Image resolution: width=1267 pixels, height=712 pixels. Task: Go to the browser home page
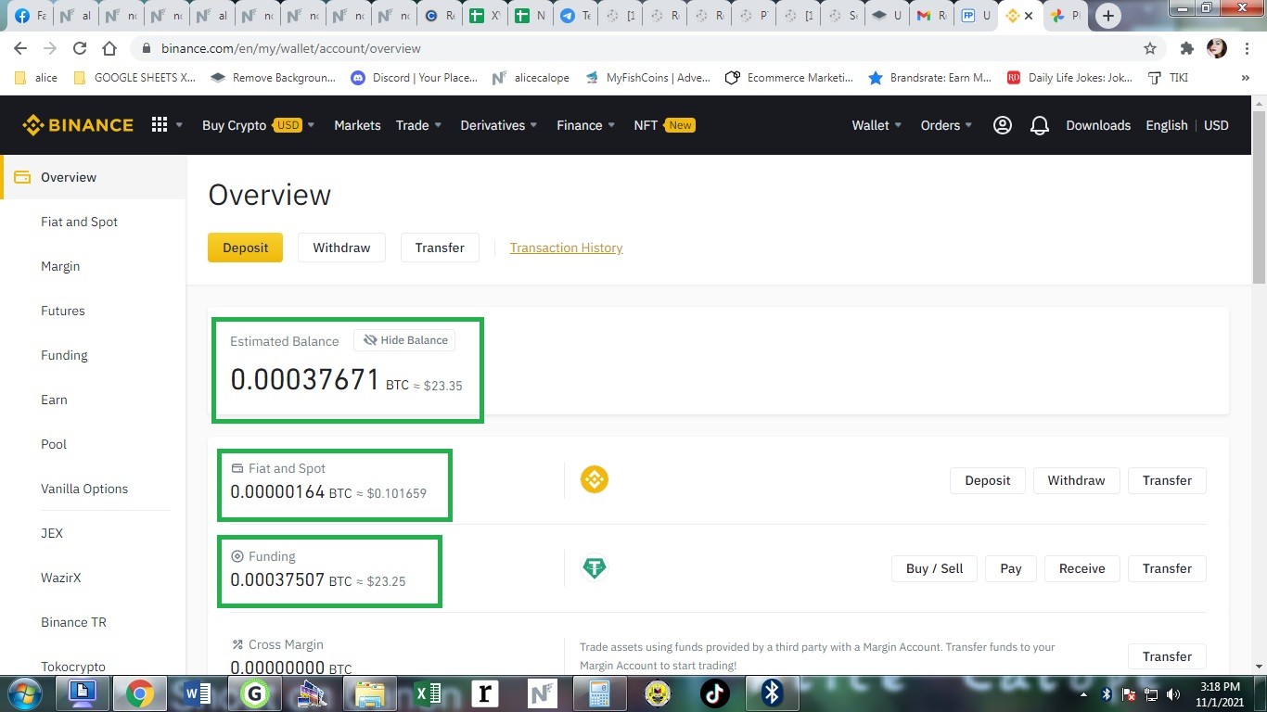109,48
